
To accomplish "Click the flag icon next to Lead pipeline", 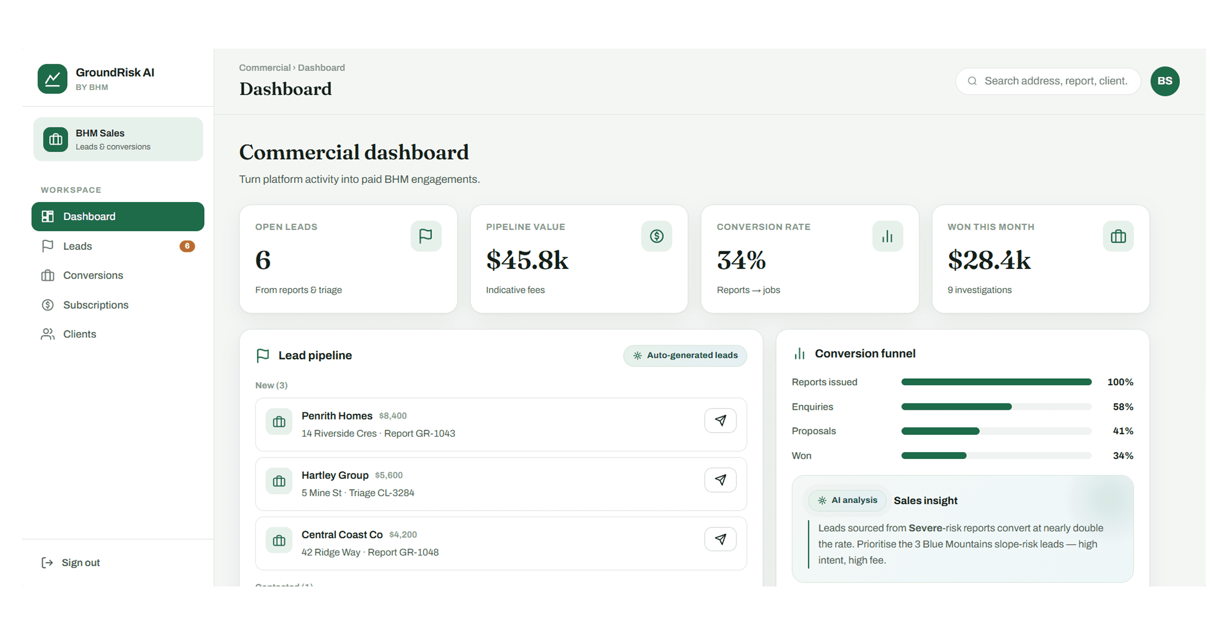I will [263, 355].
